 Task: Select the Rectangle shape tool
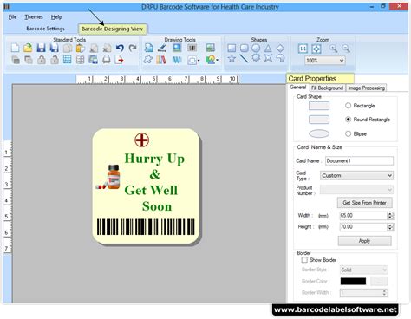(x=232, y=48)
